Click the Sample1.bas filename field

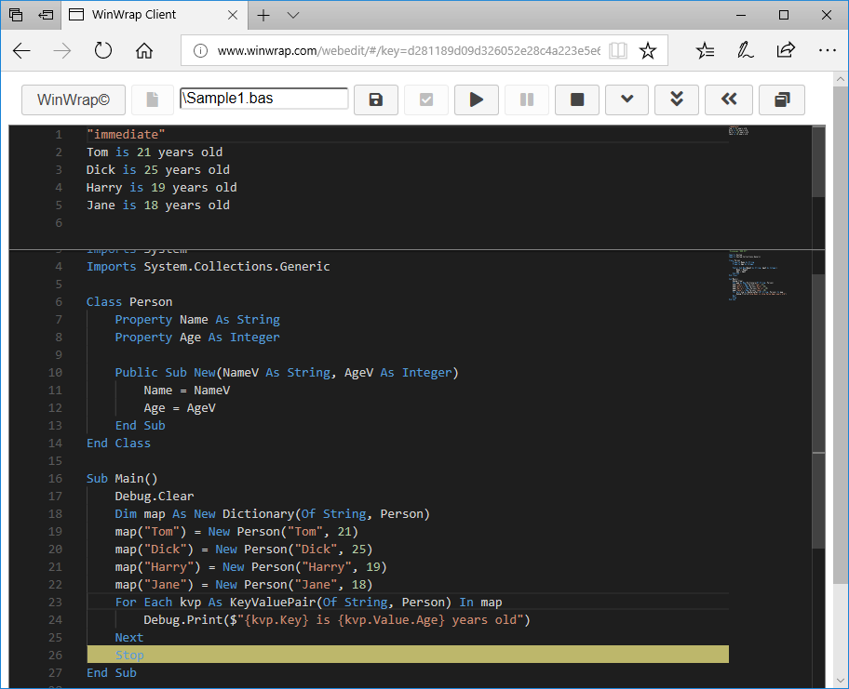pos(264,99)
